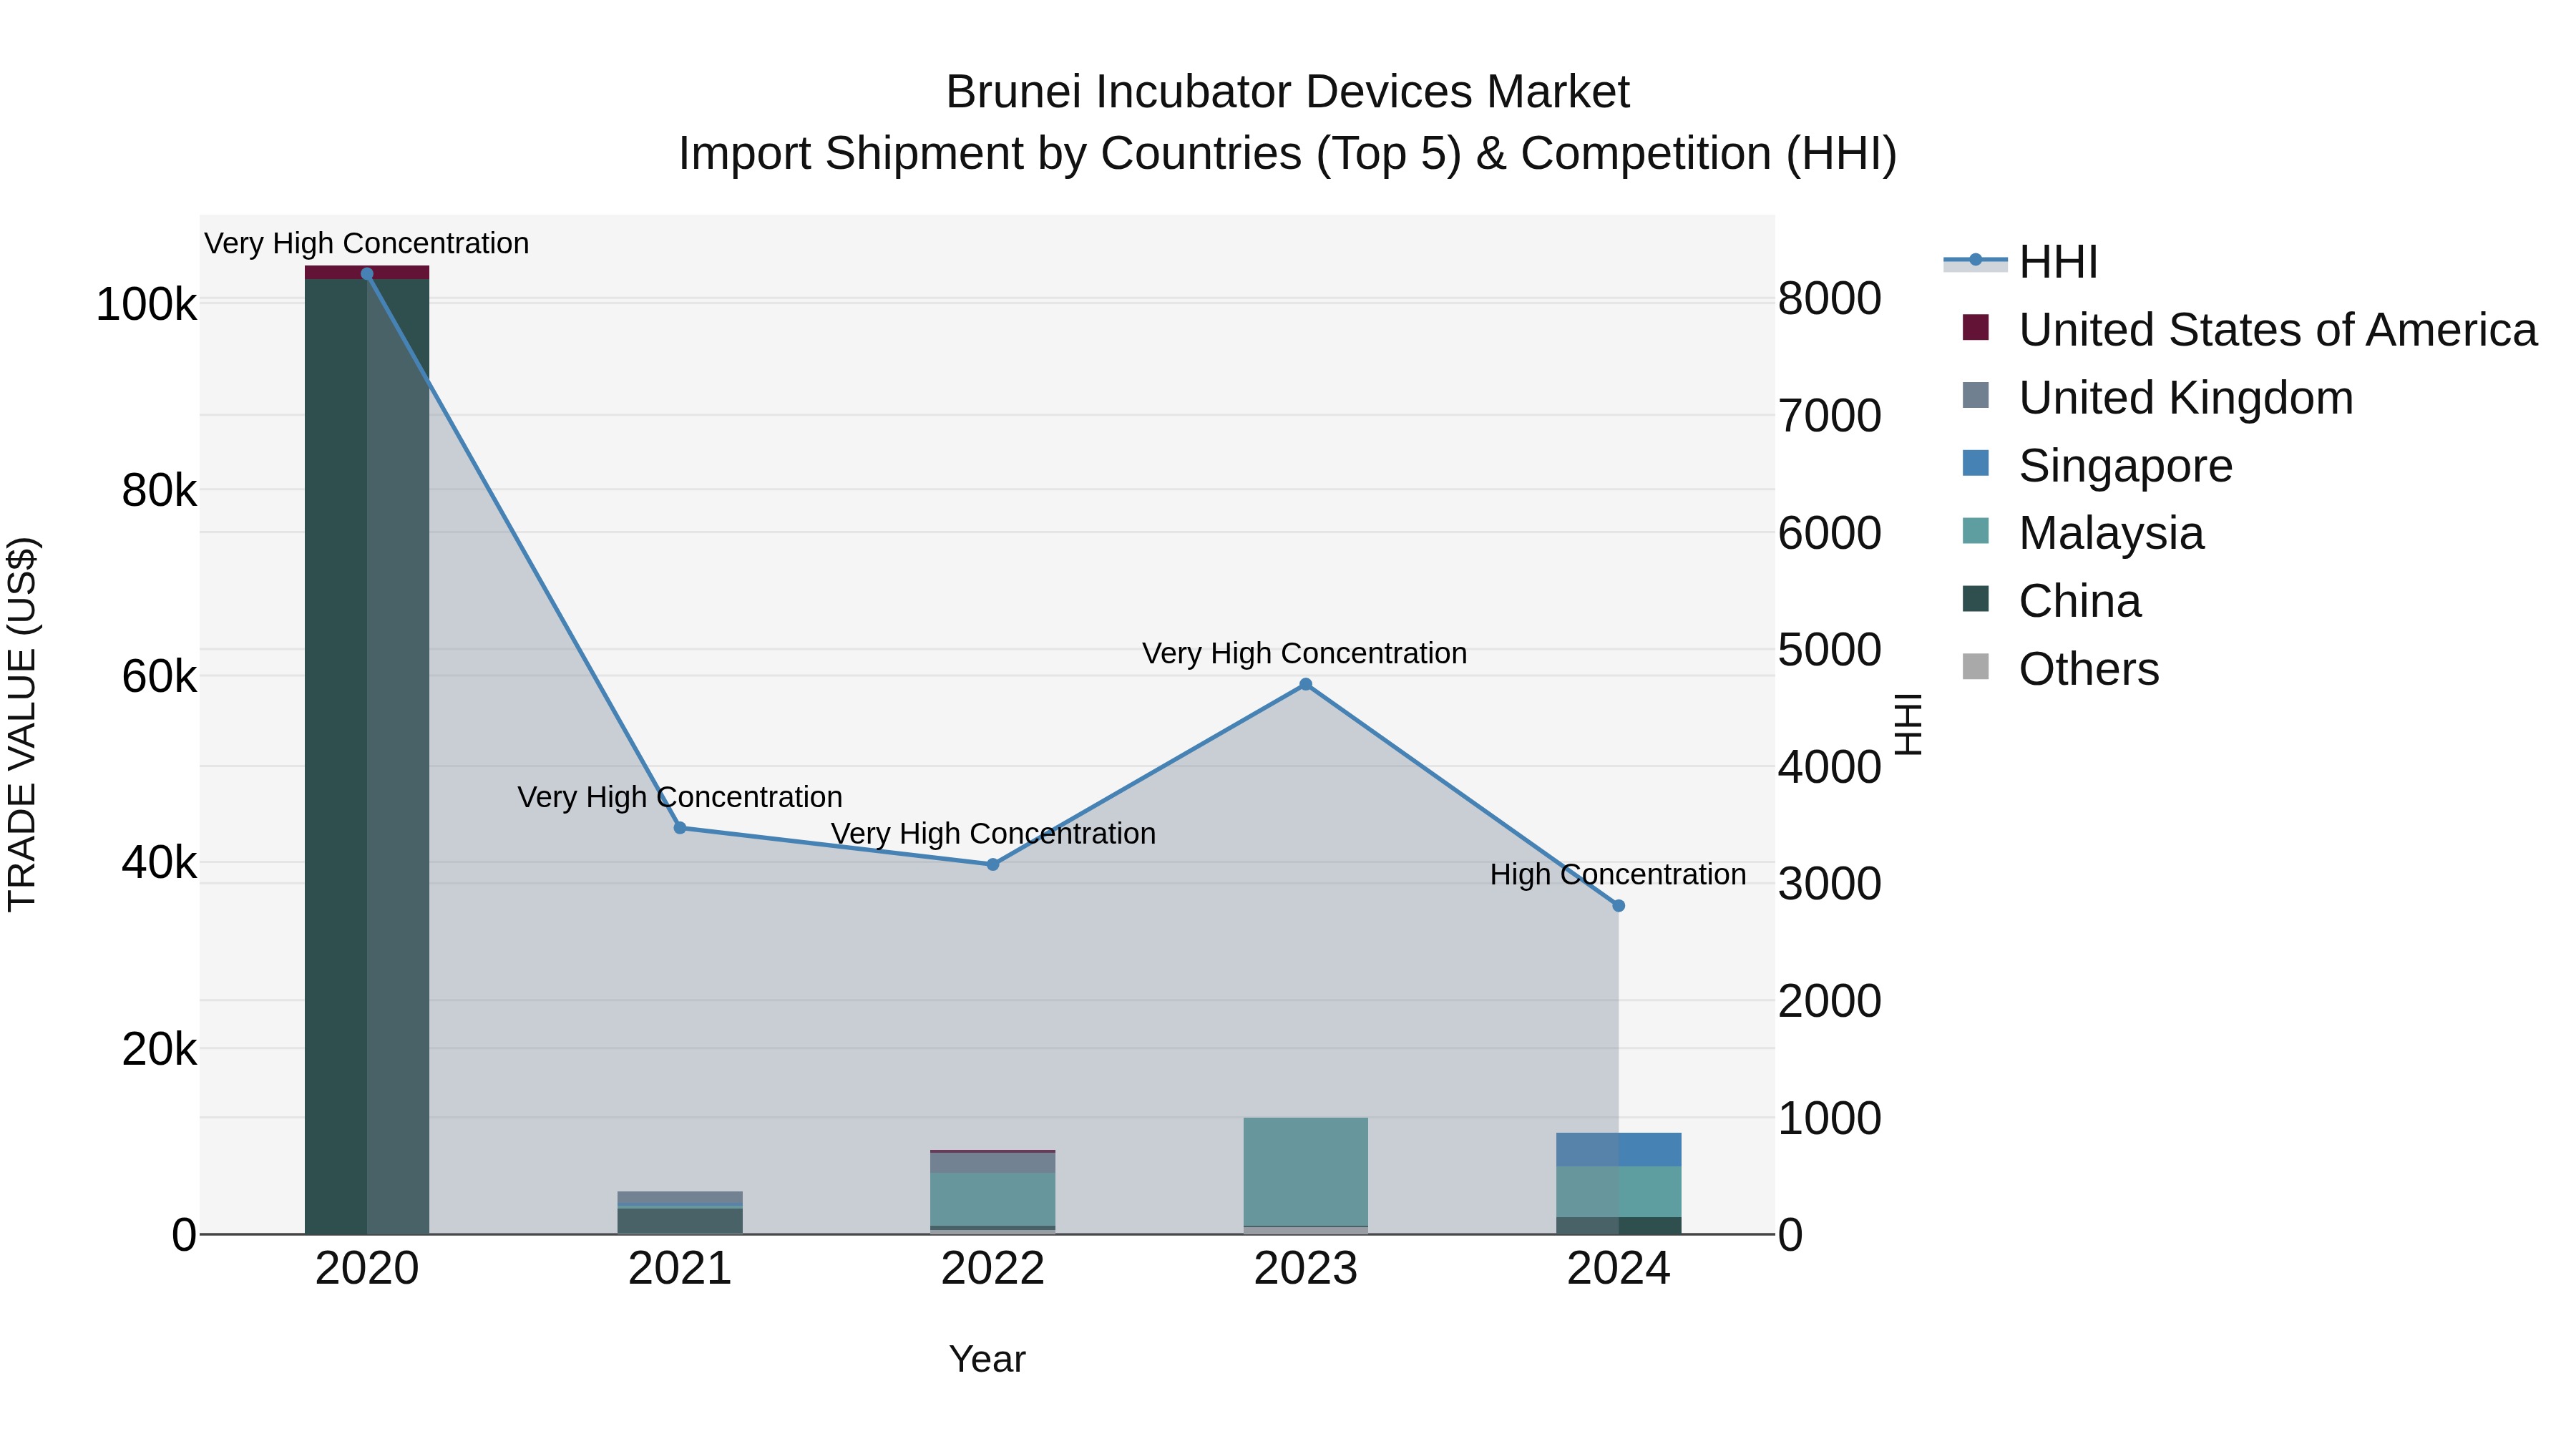Click 'Very High Concentration' annotation above 2023
The height and width of the screenshot is (1449, 2576).
tap(1305, 654)
